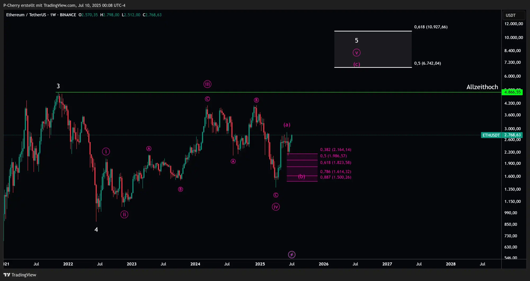Click the lightning event icon on time axis
This screenshot has width=530, height=281.
pyautogui.click(x=291, y=255)
